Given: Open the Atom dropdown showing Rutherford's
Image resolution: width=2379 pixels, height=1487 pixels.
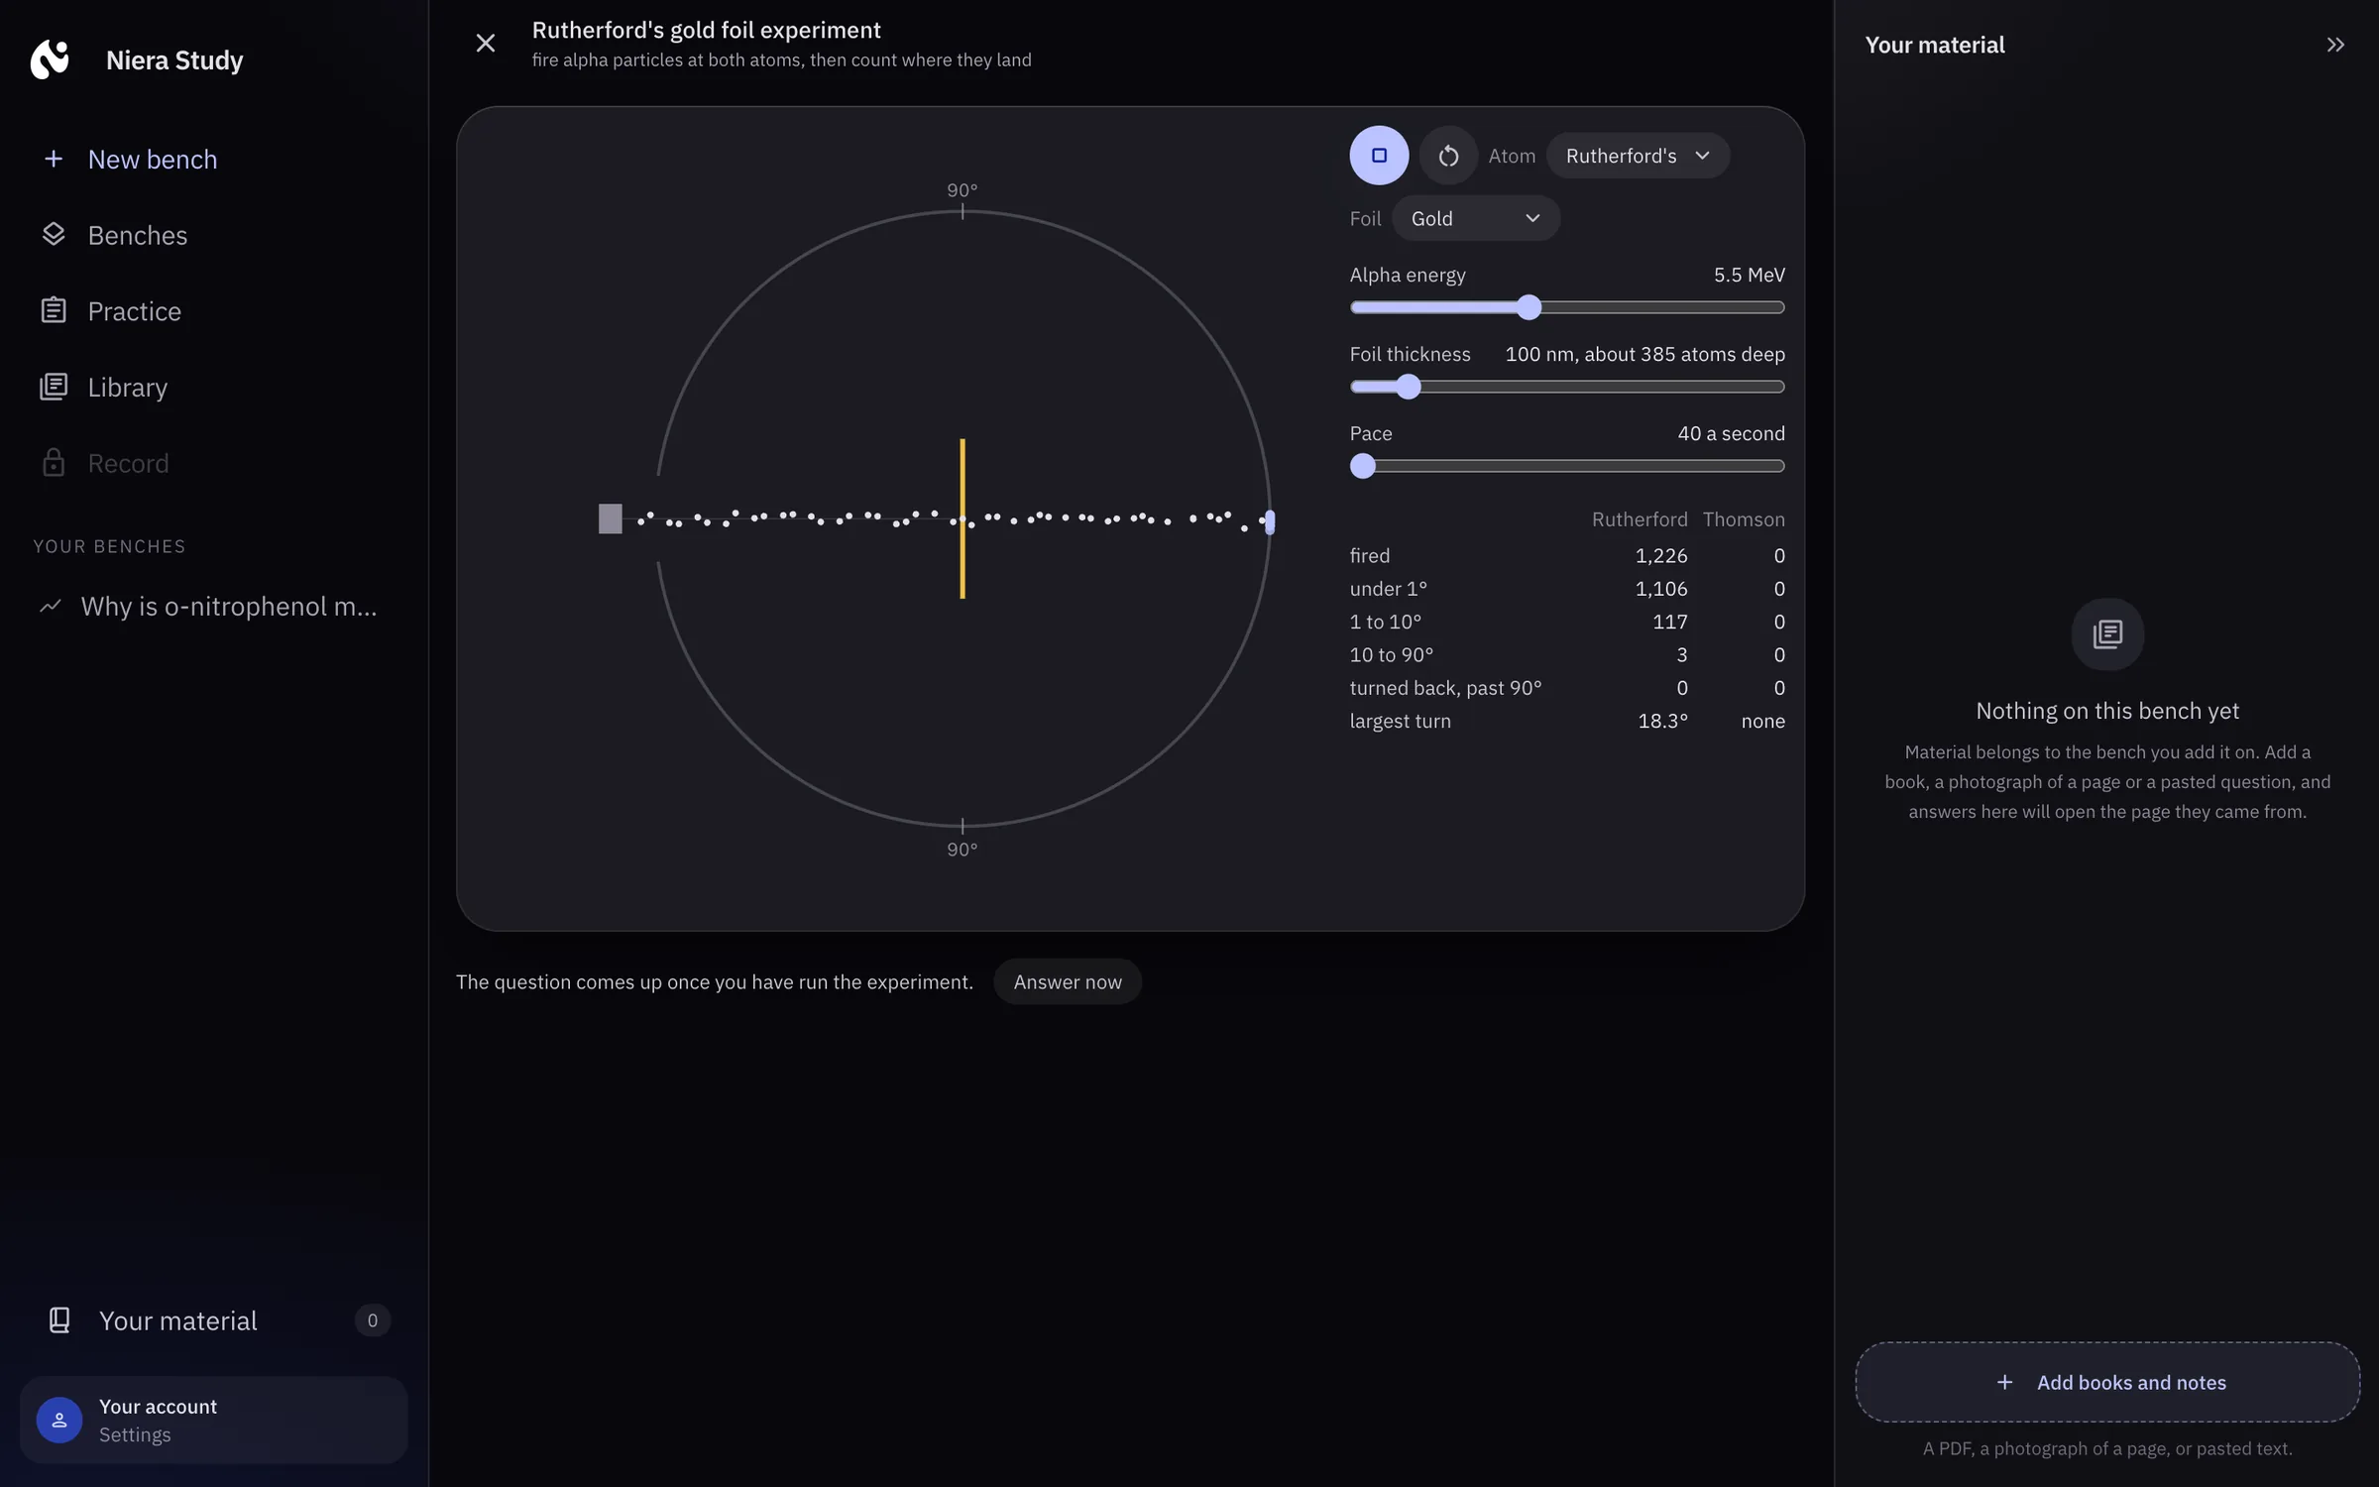Looking at the screenshot, I should click(1638, 156).
